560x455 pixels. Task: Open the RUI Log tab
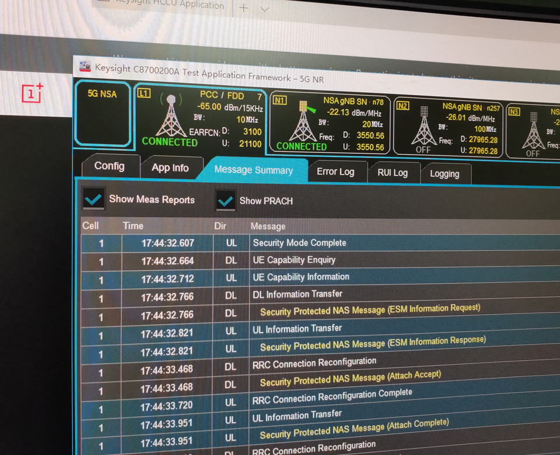pyautogui.click(x=393, y=173)
